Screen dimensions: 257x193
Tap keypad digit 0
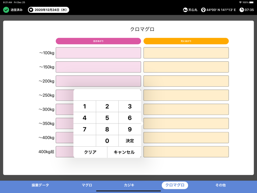(107, 141)
